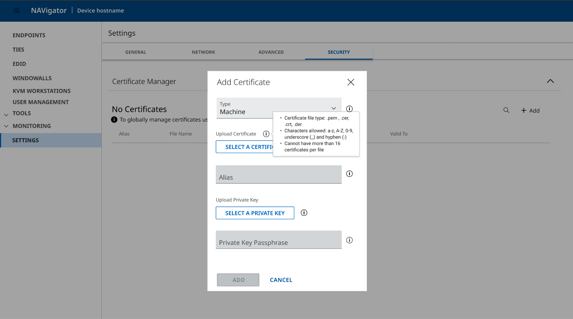Viewport: 573px width, 319px height.
Task: Click into the Alias input field
Action: (x=279, y=175)
